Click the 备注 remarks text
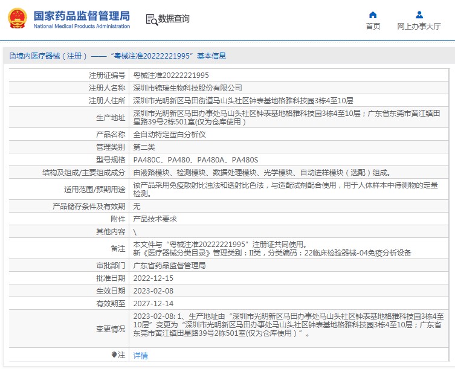Viewport: 455px width, 369px height. click(272, 249)
